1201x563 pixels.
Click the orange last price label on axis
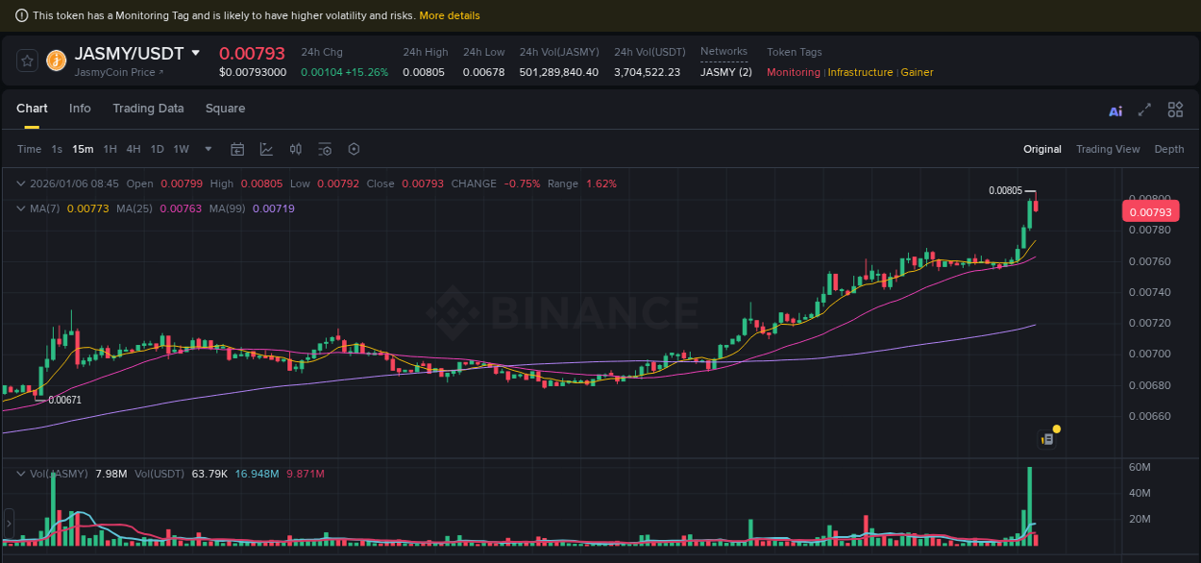coord(1149,210)
